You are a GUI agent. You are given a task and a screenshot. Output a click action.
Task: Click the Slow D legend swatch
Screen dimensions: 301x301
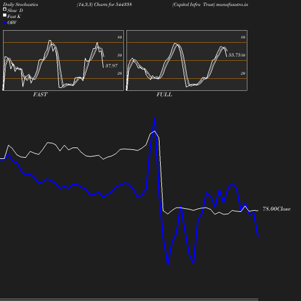tap(5, 9)
